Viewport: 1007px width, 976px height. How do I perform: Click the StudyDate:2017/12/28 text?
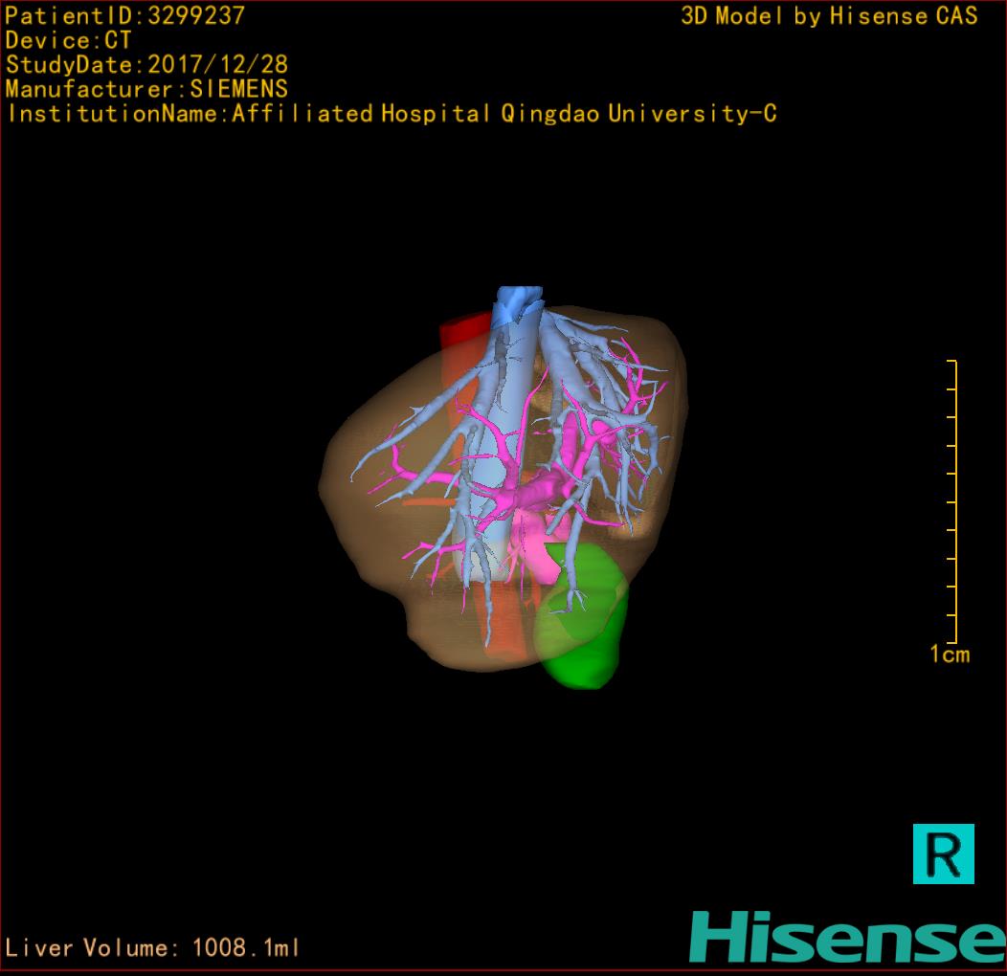[146, 65]
